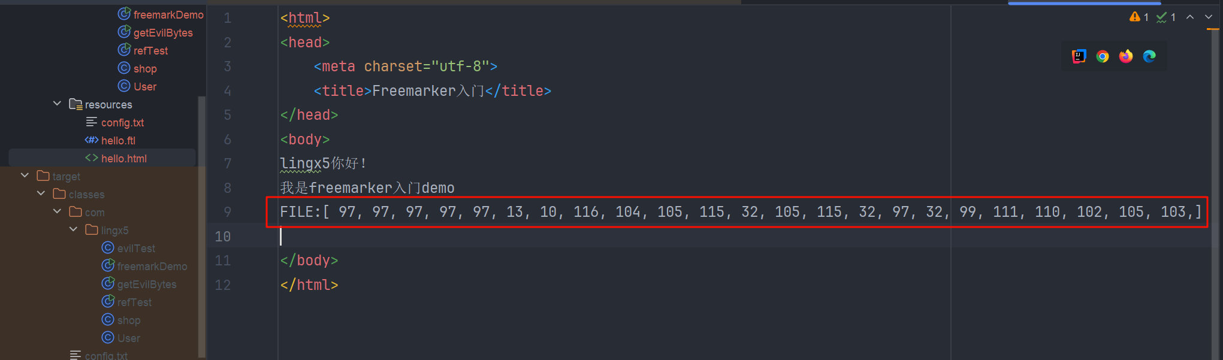Screen dimensions: 1223x360
Task: Open freemarkDemo under target classes
Action: pos(152,266)
